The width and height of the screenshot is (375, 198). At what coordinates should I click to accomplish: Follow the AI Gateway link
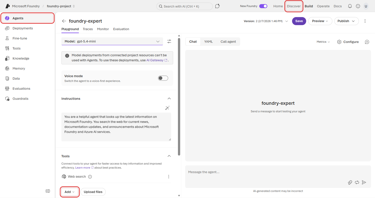click(157, 60)
